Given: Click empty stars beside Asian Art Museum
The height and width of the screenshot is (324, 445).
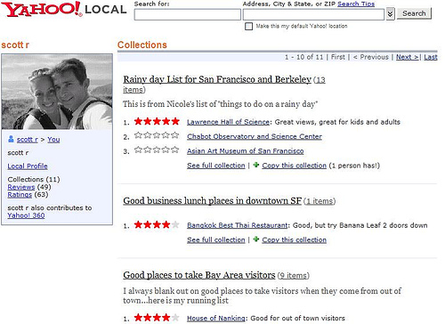Looking at the screenshot, I should [x=157, y=150].
